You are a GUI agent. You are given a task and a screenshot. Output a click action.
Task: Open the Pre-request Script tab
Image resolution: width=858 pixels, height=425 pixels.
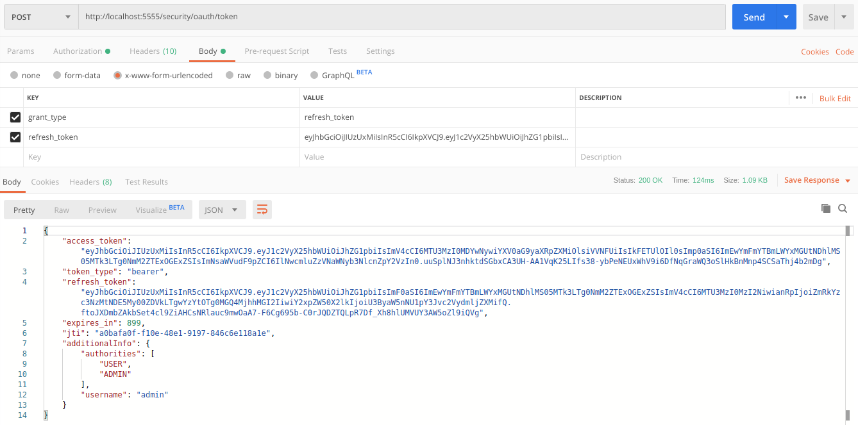(276, 51)
